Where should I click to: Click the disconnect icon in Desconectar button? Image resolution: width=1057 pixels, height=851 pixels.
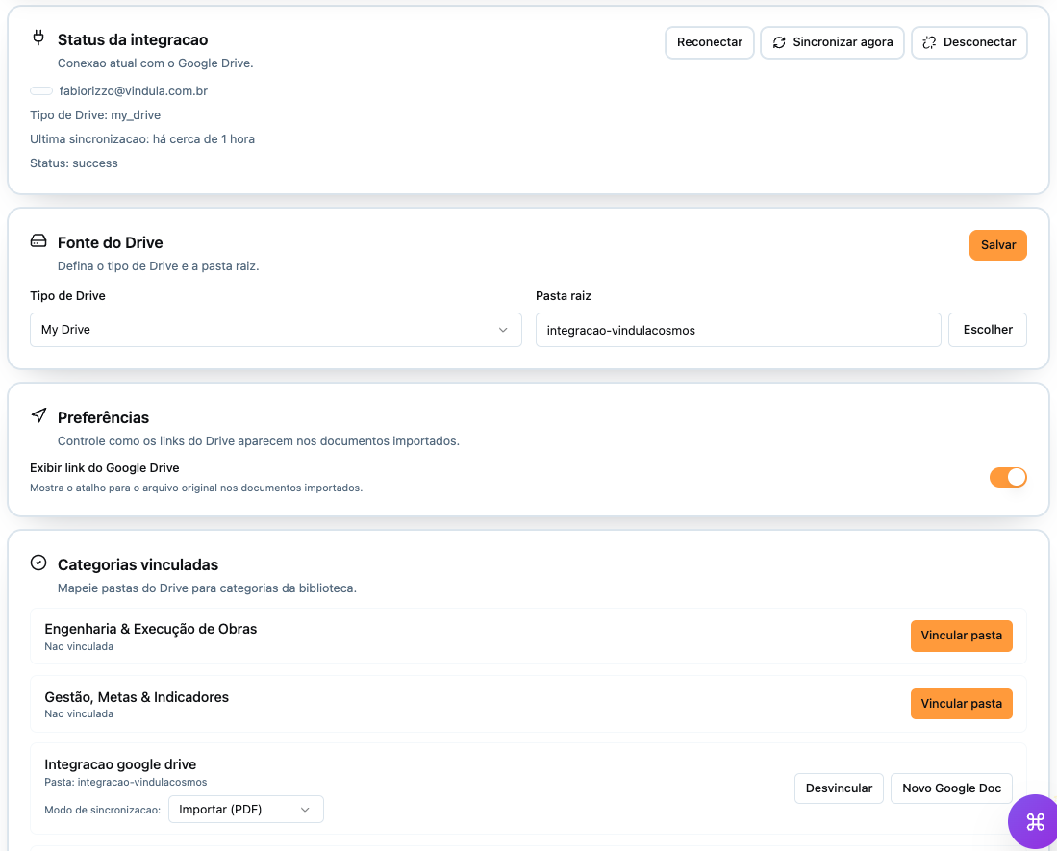point(927,42)
